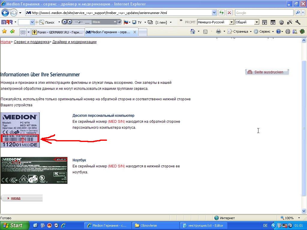The image size is (307, 230).
Task: Open the Немецко-Русский translation direction dropdown
Action: (231, 22)
